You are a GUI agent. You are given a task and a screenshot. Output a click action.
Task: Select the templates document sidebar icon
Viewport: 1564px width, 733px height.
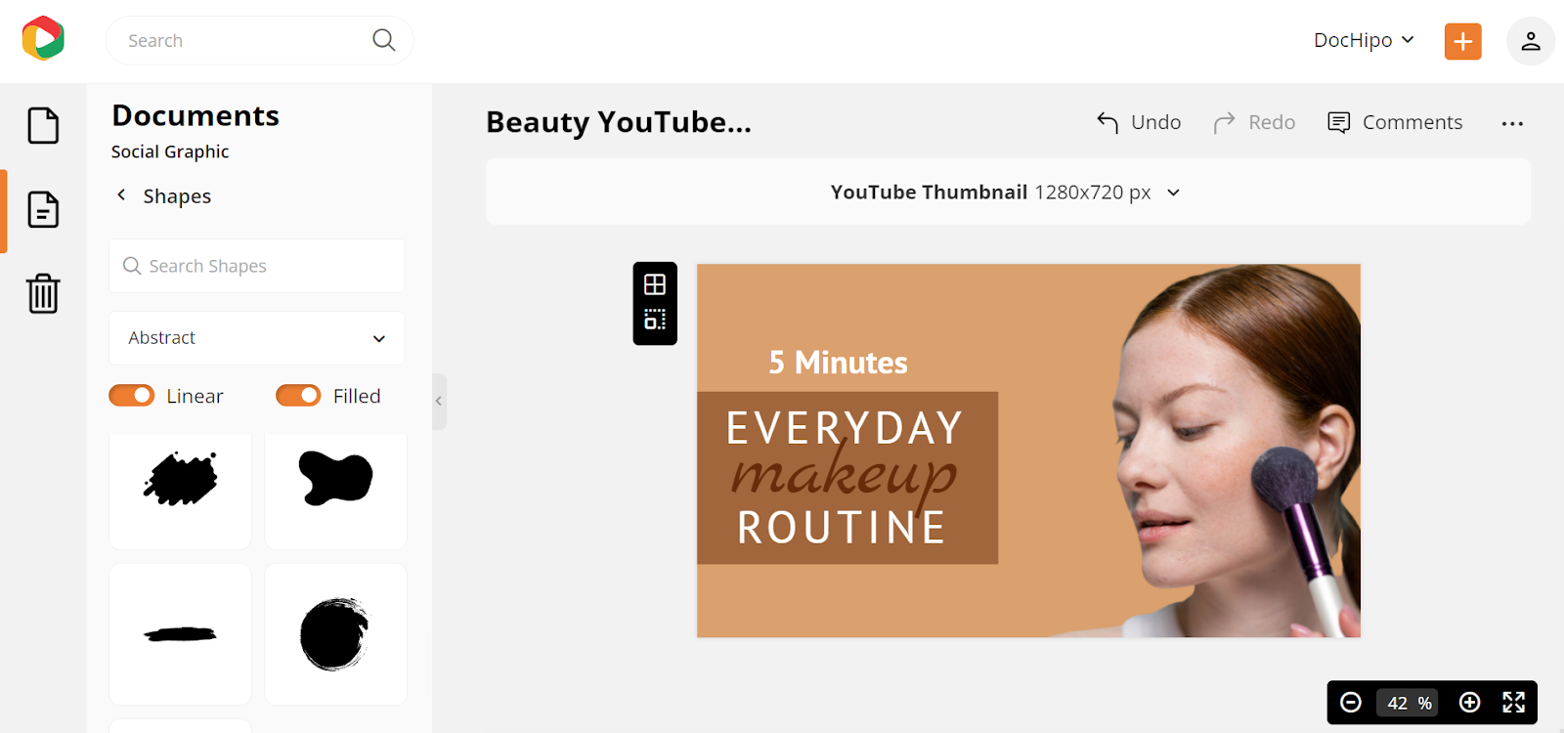coord(43,209)
